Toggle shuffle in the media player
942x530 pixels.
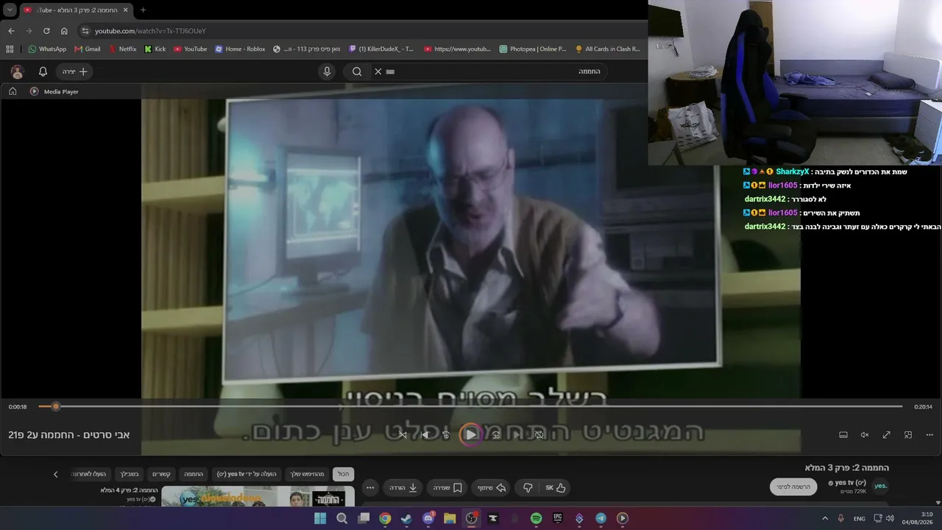[403, 435]
